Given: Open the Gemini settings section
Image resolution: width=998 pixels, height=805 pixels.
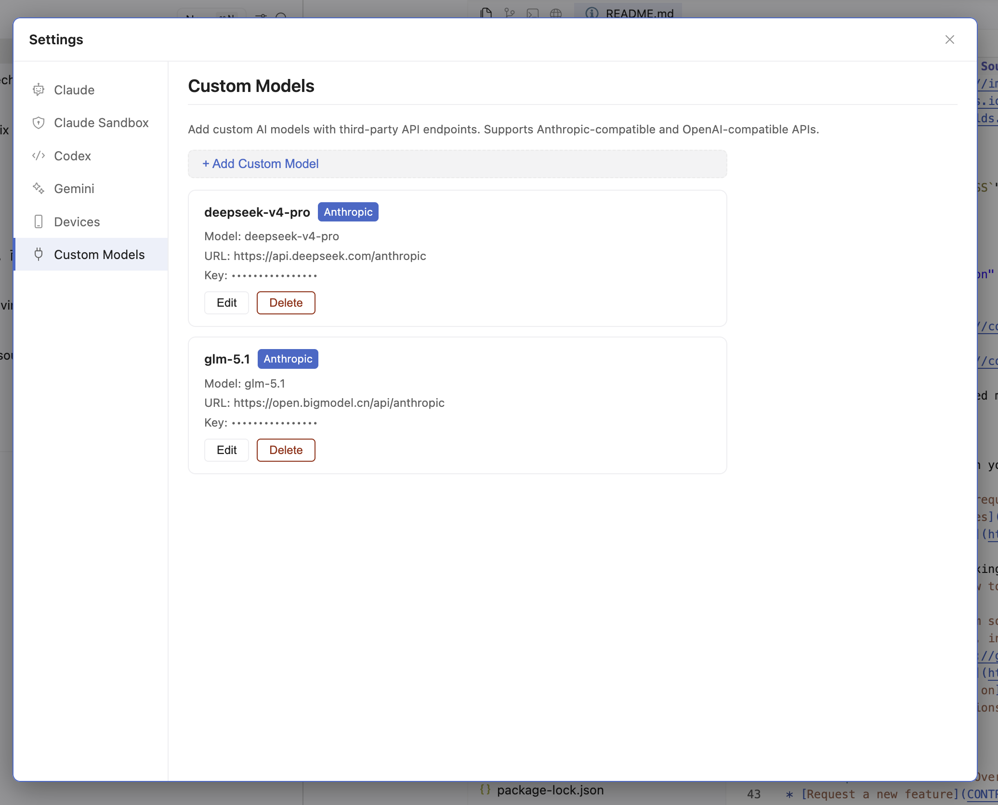Looking at the screenshot, I should (x=91, y=189).
